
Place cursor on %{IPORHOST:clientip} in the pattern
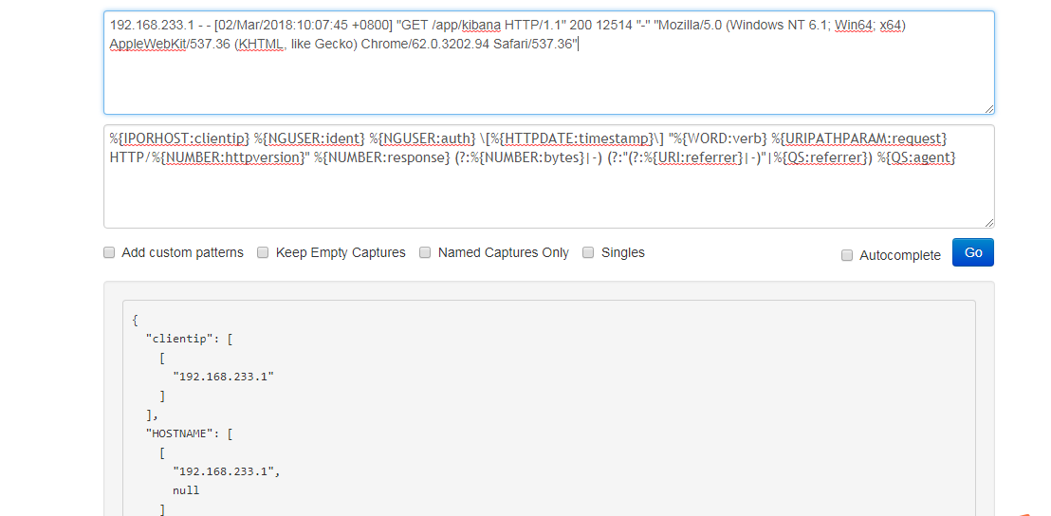(x=180, y=138)
